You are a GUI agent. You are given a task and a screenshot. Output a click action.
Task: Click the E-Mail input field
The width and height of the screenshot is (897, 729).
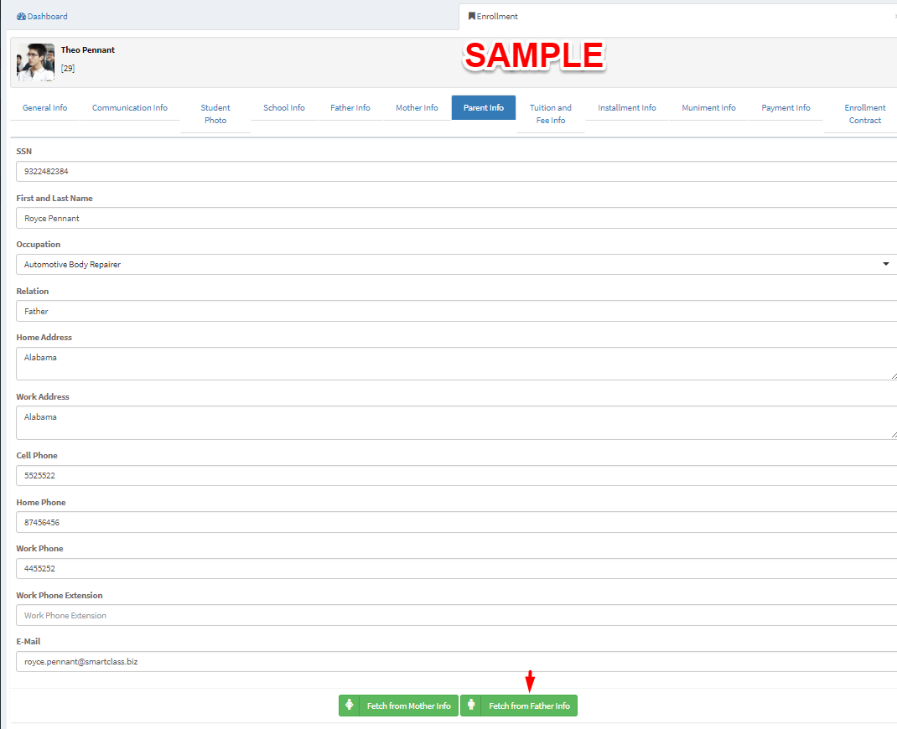tap(453, 662)
